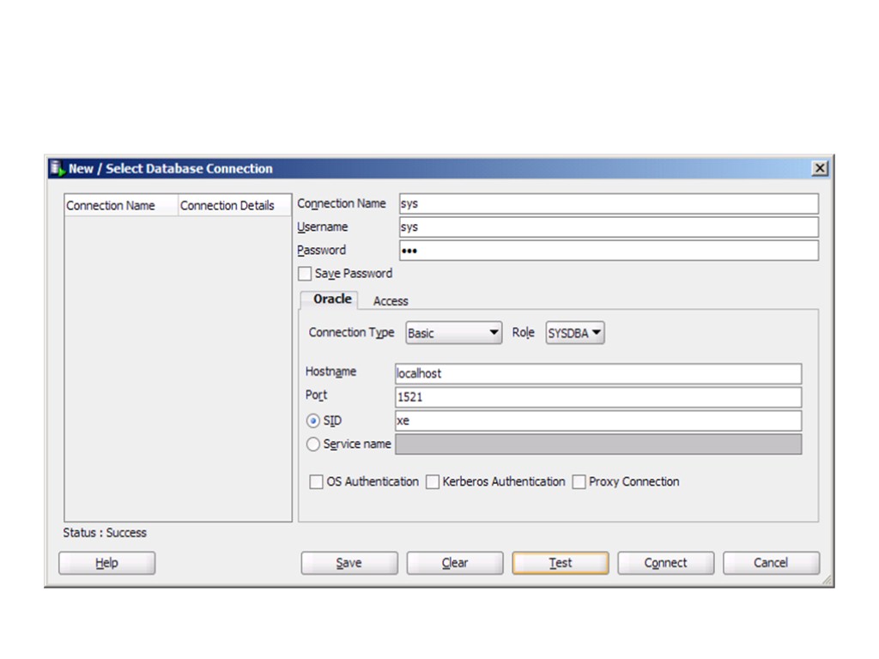Click the Test button

(560, 563)
